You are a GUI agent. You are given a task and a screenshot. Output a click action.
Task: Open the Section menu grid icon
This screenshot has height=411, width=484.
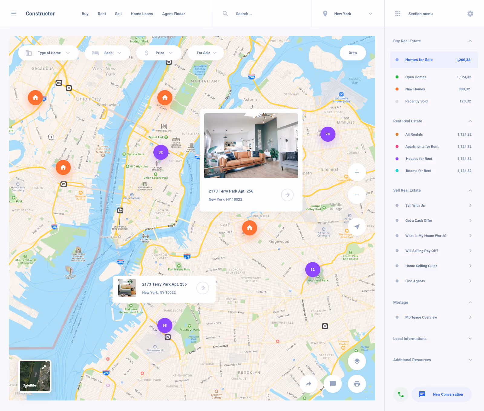[x=398, y=14]
